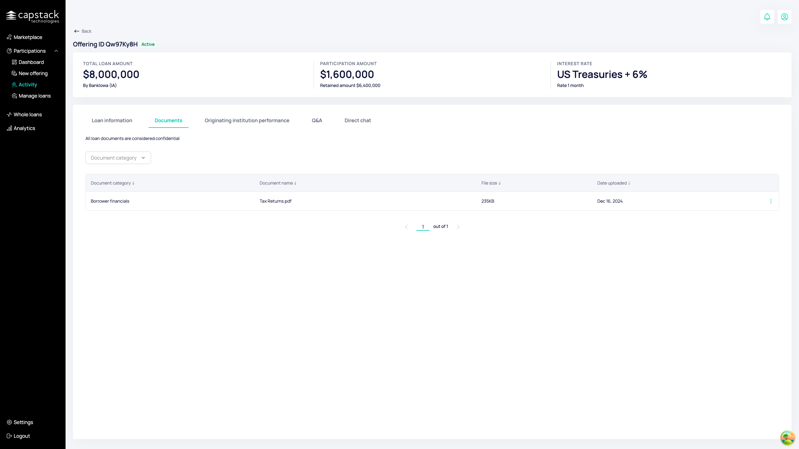This screenshot has height=449, width=799.
Task: Click the New offering icon
Action: click(14, 73)
